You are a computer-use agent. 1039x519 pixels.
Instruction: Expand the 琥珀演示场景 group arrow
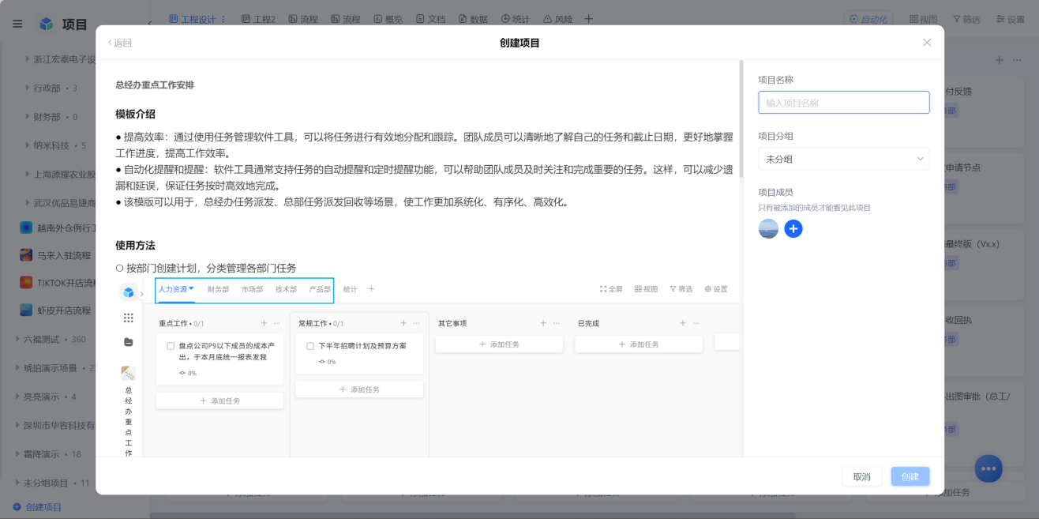click(x=18, y=368)
